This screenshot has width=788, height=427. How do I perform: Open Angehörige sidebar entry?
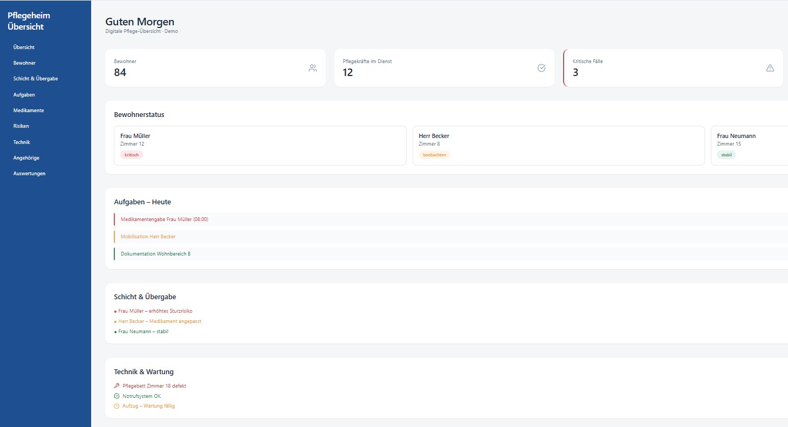point(26,158)
